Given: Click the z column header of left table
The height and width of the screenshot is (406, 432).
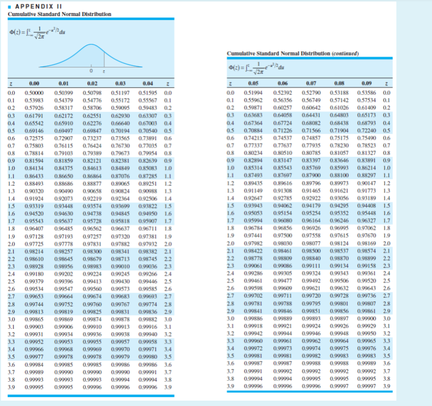Looking at the screenshot, I should [x=10, y=84].
